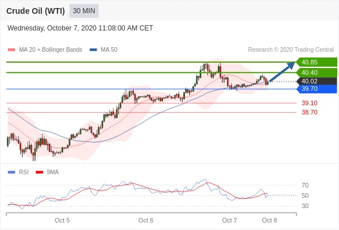The width and height of the screenshot is (339, 230).
Task: Select the 9MA legend label
Action: pos(53,172)
